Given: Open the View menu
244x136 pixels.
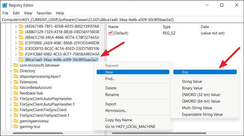Looking at the screenshot, I should [28, 13].
